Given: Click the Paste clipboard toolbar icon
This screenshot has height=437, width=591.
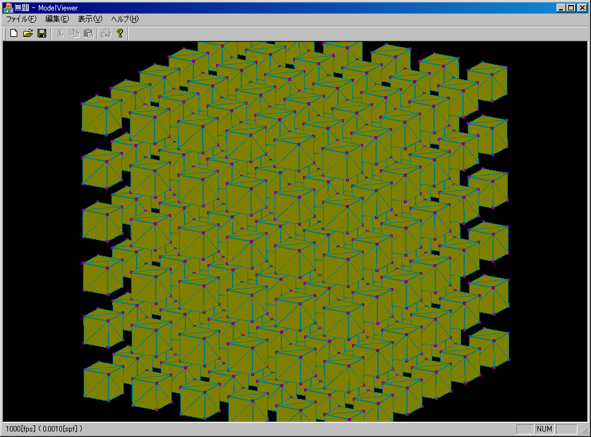Looking at the screenshot, I should coord(88,33).
